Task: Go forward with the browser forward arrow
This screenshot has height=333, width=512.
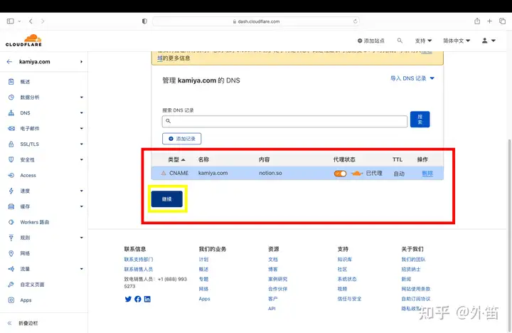Action: pyautogui.click(x=43, y=21)
